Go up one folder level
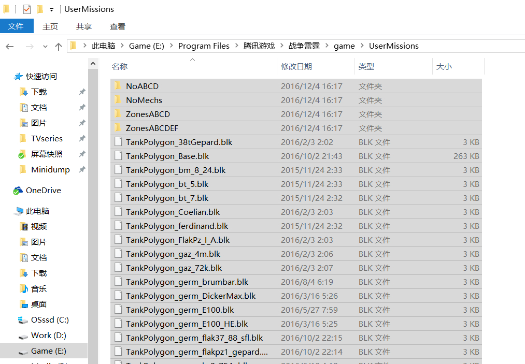 coord(59,46)
